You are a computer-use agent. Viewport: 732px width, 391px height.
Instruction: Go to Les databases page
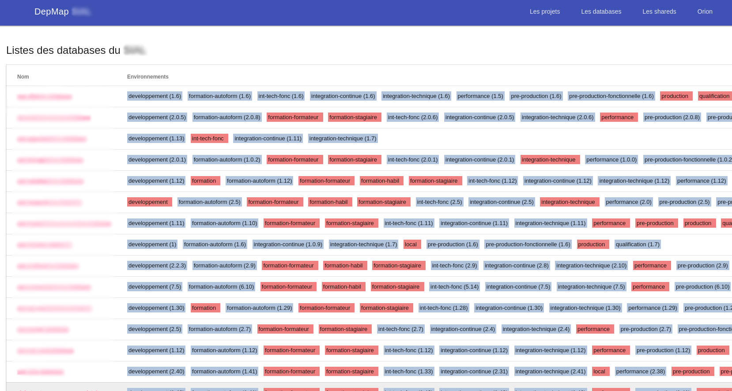coord(601,11)
